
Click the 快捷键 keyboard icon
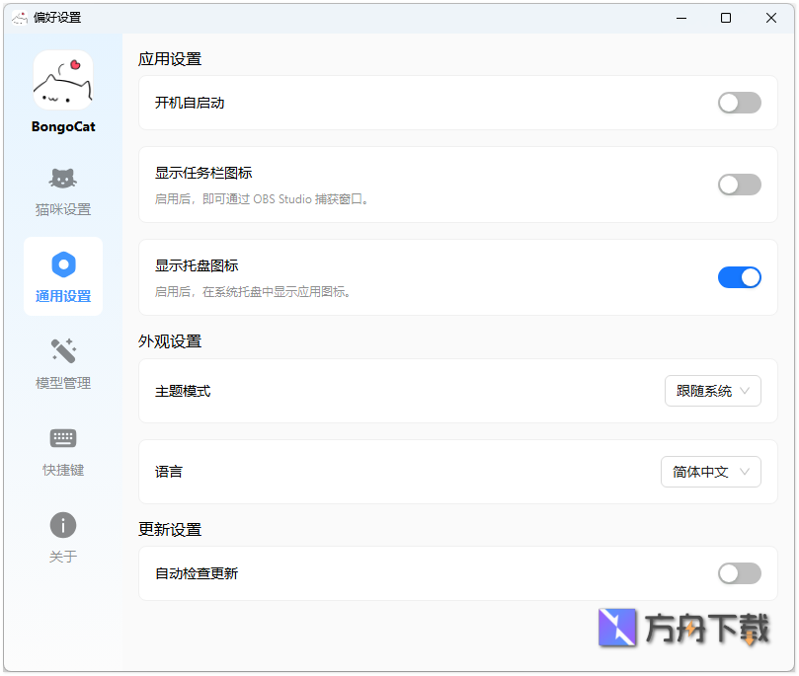coord(62,438)
